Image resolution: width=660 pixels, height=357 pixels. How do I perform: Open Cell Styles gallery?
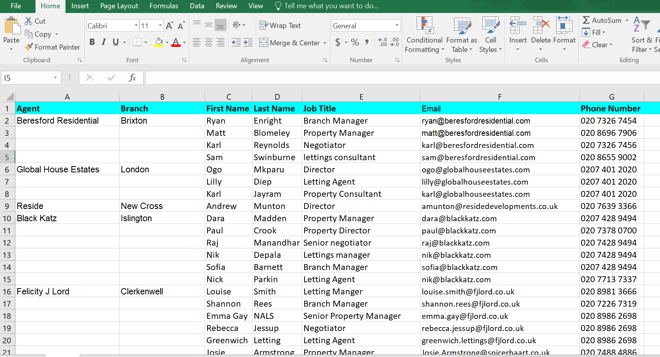pyautogui.click(x=490, y=35)
